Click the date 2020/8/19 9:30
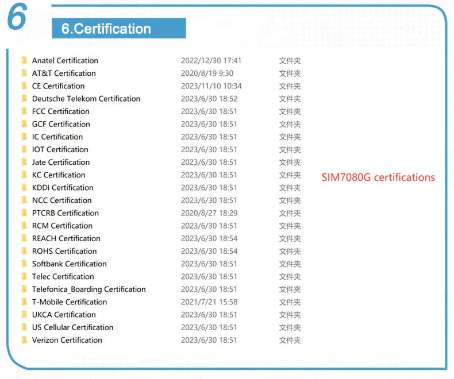 [207, 74]
